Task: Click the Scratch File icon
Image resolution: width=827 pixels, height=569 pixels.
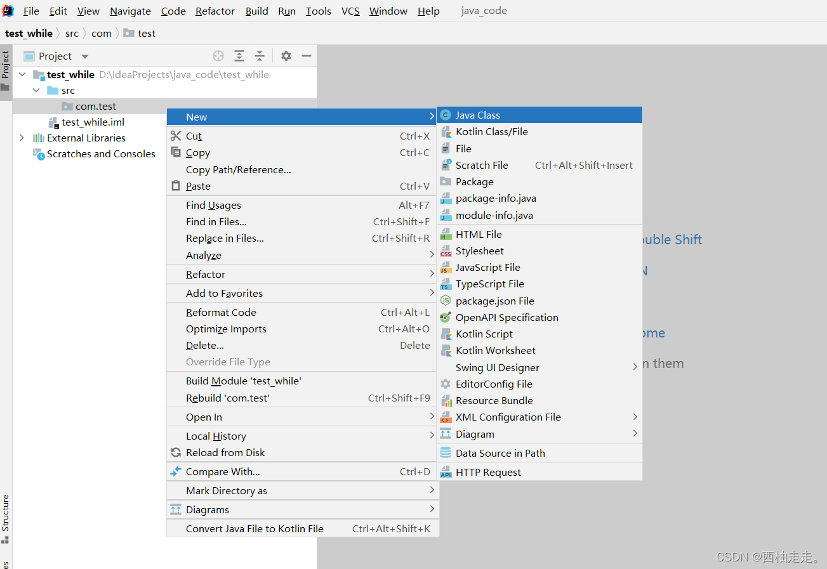Action: click(446, 165)
